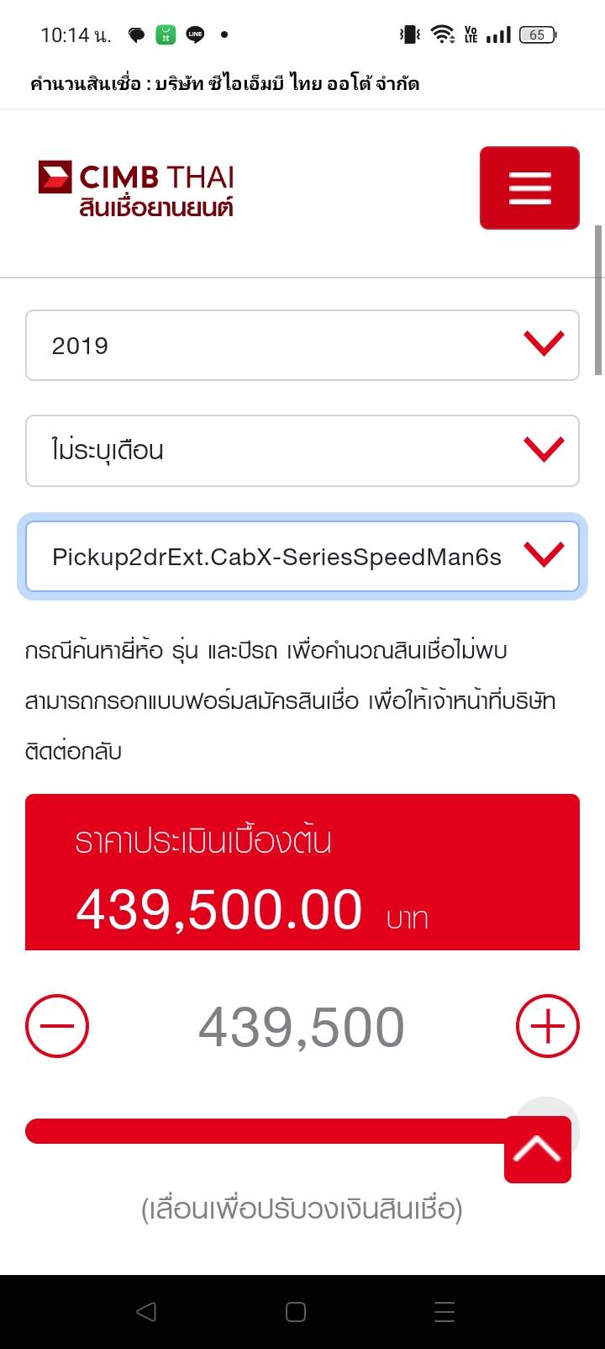Tap the CIMB Thai logo
Screen dimensions: 605x1349
136,189
